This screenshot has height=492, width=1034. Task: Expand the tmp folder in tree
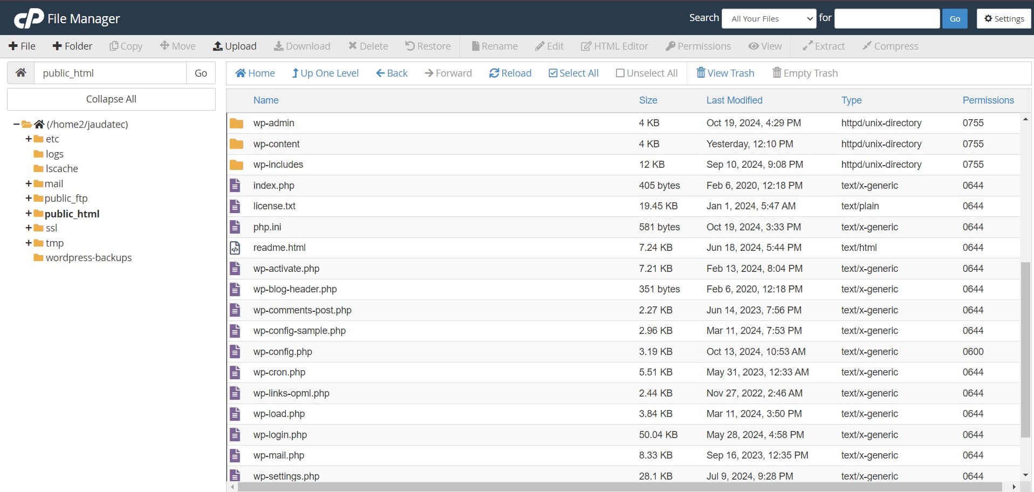[x=28, y=243]
